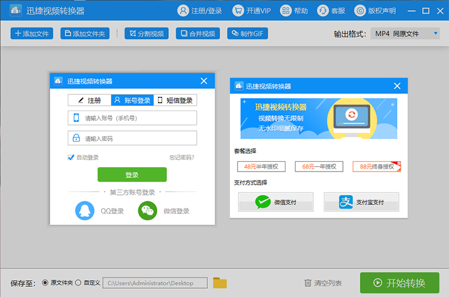Open the 帮助 help icon

(x=286, y=11)
